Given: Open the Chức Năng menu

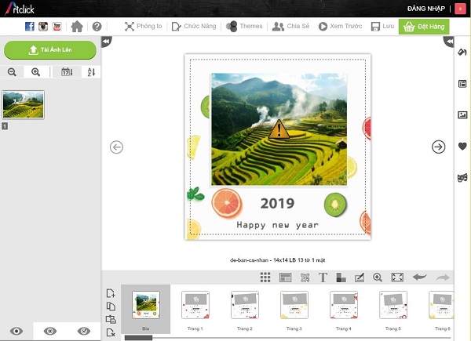Looking at the screenshot, I should click(x=193, y=26).
